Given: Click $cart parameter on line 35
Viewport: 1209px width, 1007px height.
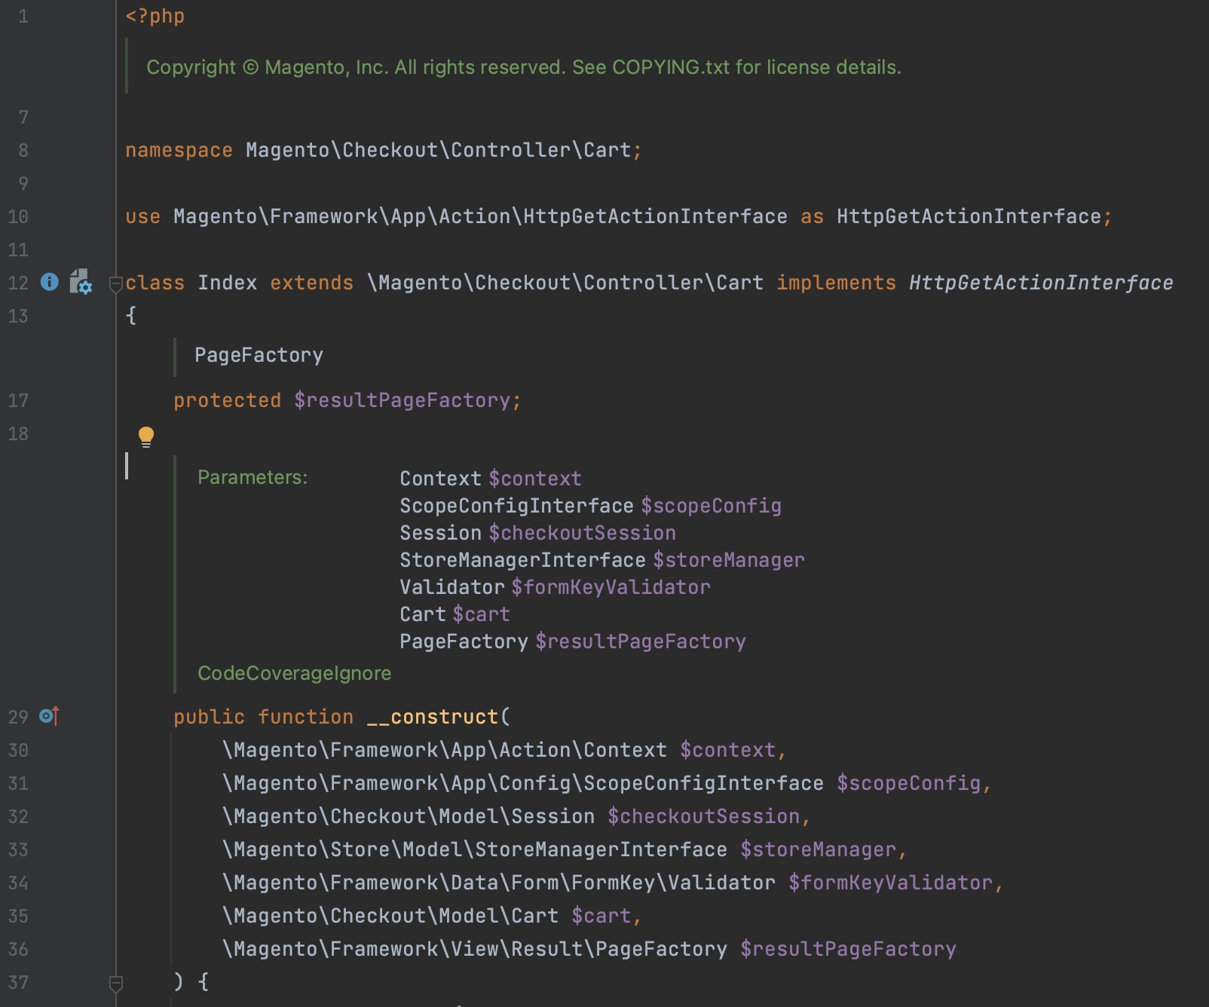Looking at the screenshot, I should click(x=601, y=916).
